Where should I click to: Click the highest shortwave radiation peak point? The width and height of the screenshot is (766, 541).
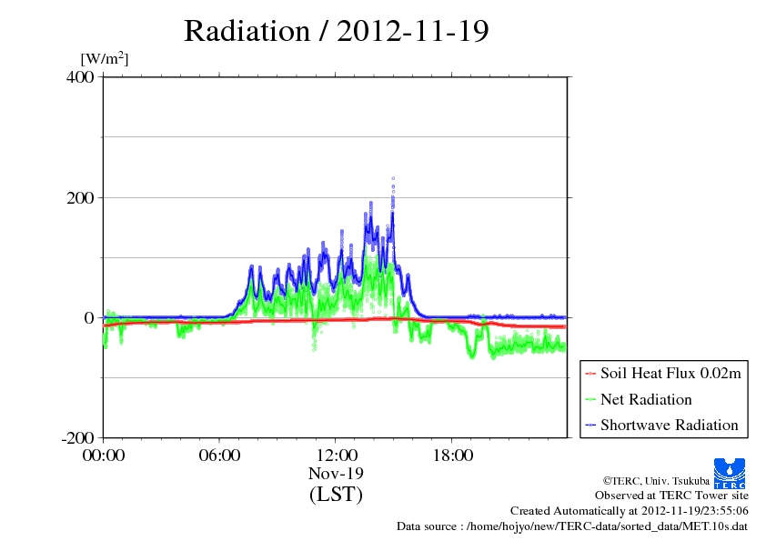pyautogui.click(x=393, y=179)
